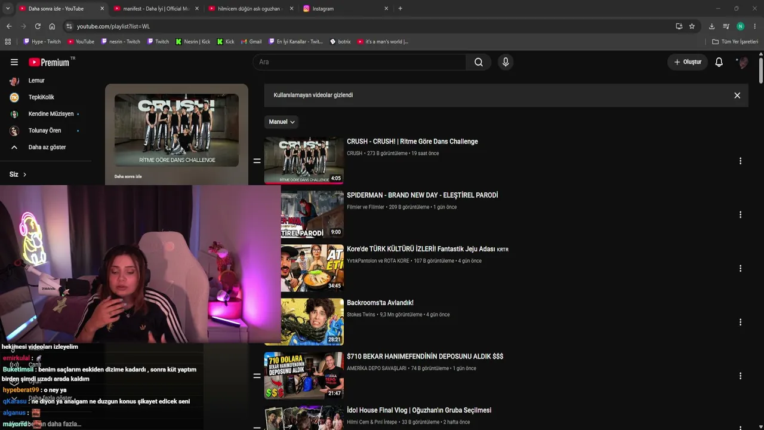
Task: Dismiss the 'Kullanılamayan videolar gizlendi' notice
Action: (737, 95)
